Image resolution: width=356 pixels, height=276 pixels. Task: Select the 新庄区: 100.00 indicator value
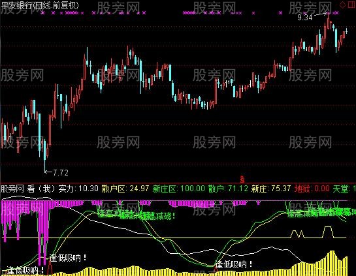[x=179, y=189]
